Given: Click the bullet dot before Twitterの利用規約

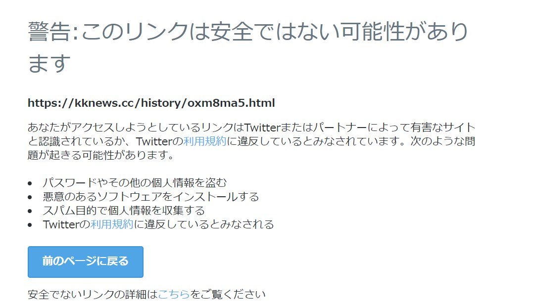Looking at the screenshot, I should coord(30,225).
